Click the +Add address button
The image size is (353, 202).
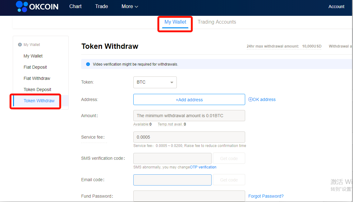[x=189, y=99]
